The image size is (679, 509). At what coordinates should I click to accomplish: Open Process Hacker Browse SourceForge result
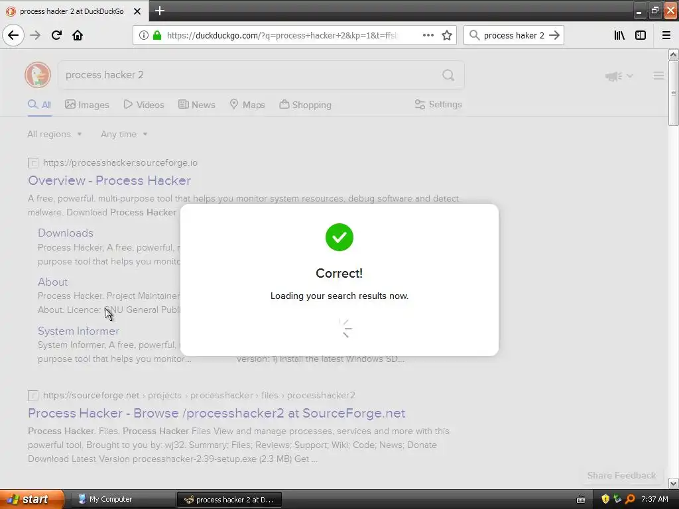click(217, 413)
